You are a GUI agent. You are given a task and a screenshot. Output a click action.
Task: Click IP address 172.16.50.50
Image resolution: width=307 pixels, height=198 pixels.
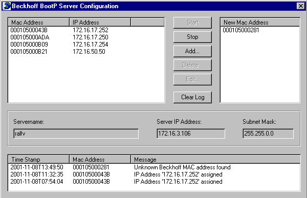click(89, 52)
